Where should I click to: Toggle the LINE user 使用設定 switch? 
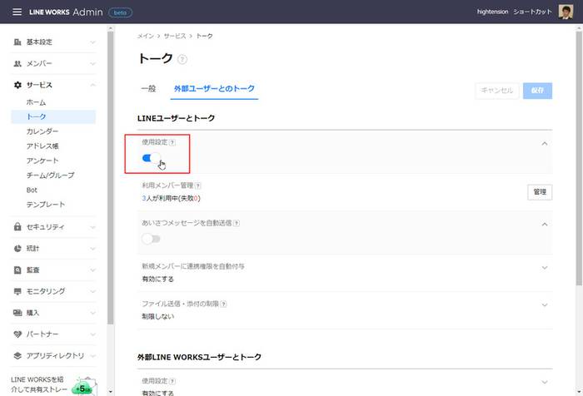pyautogui.click(x=151, y=159)
